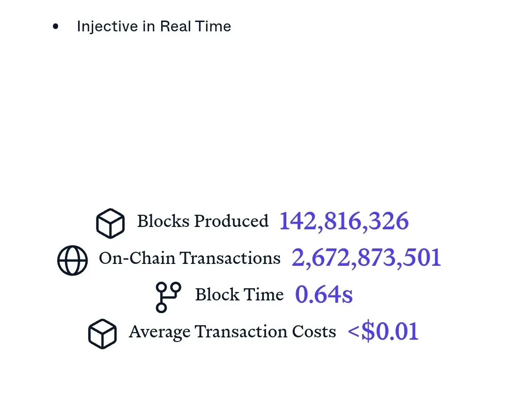Click the branch icon beside Block Time
Viewport: 506px width, 394px height.
pyautogui.click(x=168, y=297)
